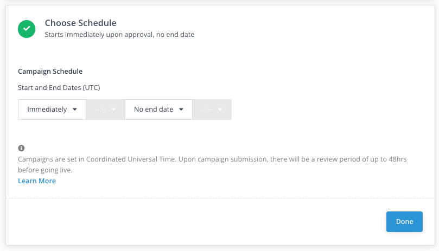Viewport: 439px width, 251px height.
Task: Follow the Learn More link
Action: (37, 181)
